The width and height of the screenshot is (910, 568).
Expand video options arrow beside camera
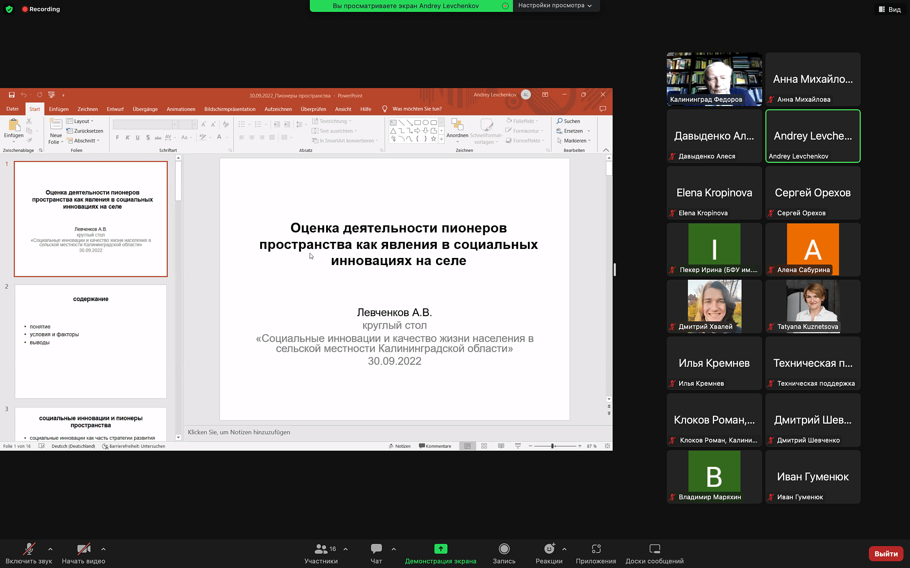tap(103, 549)
